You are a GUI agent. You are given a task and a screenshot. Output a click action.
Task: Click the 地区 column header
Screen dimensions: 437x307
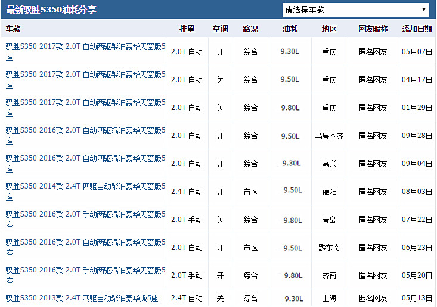[x=329, y=29]
